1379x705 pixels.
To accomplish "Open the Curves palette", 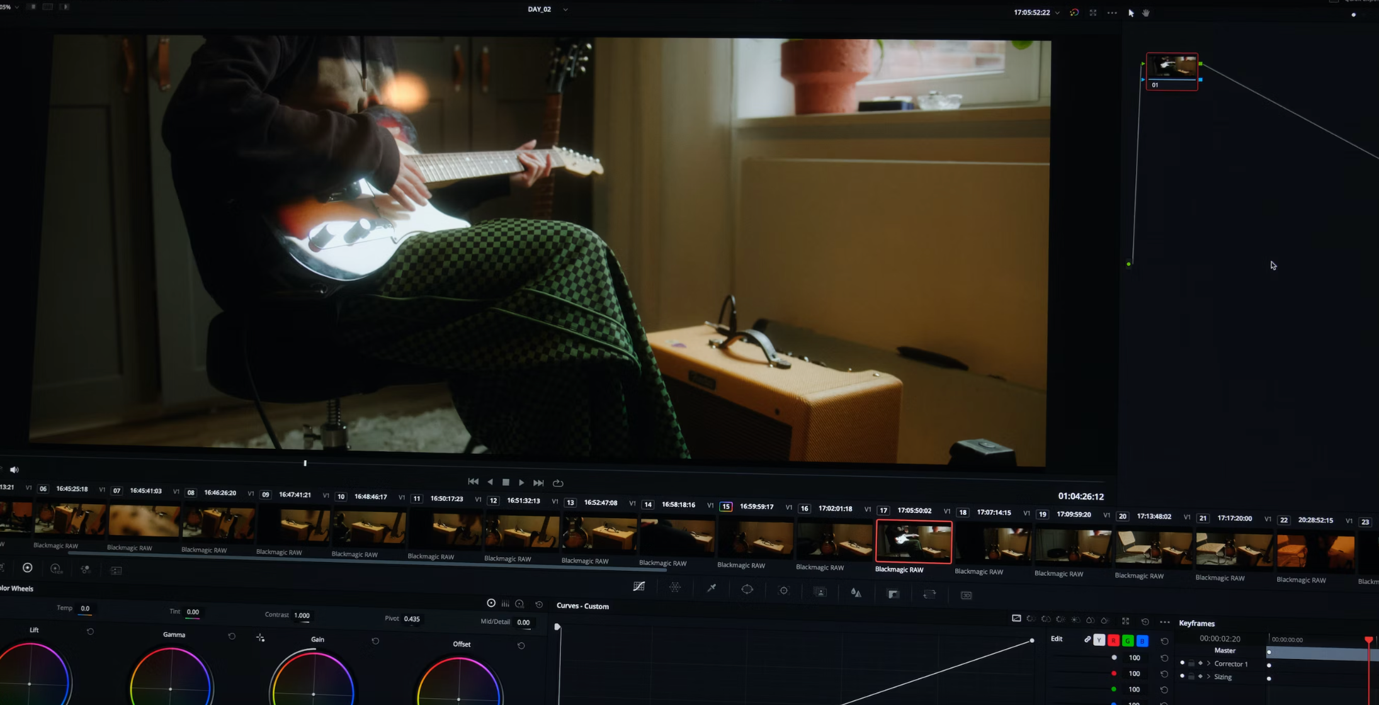I will click(x=639, y=587).
